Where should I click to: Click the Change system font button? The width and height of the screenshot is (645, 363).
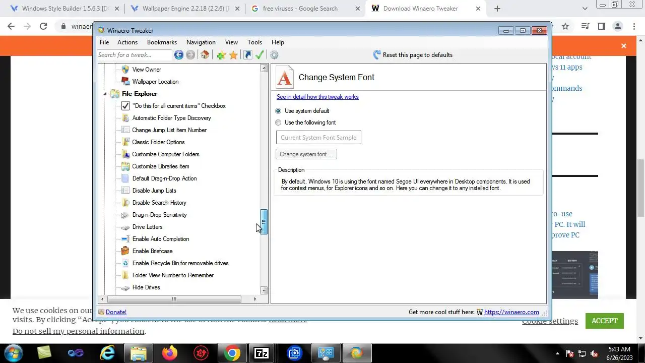[x=306, y=154]
